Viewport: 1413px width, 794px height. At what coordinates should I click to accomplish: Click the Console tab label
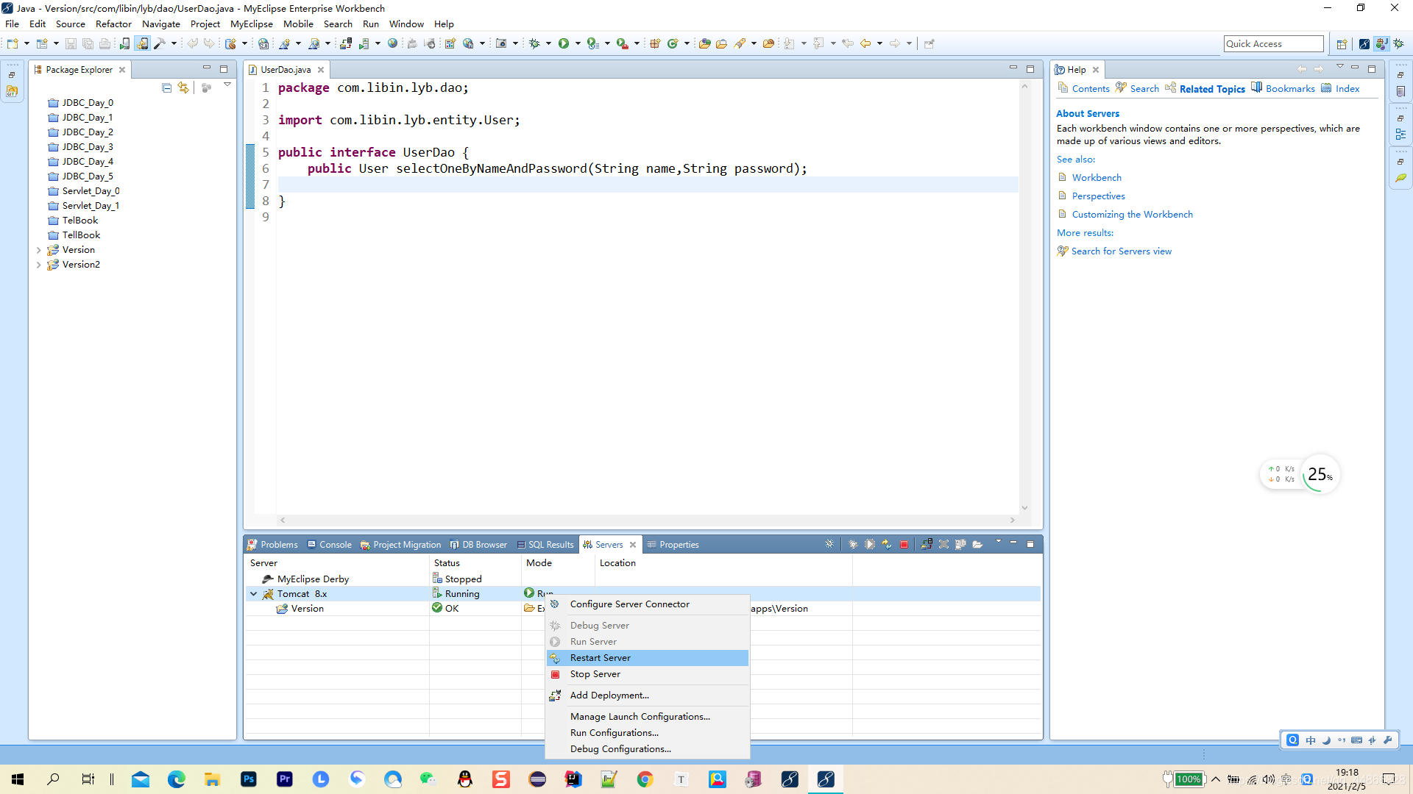click(335, 544)
